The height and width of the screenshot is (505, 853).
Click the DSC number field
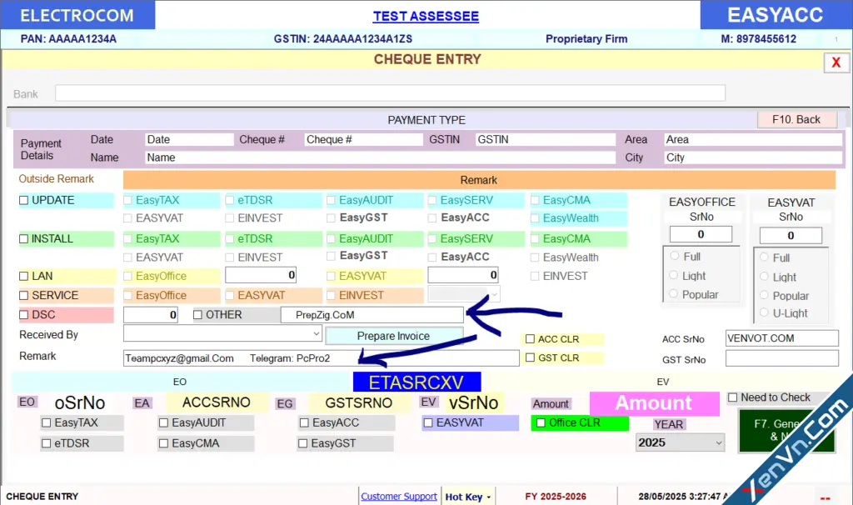click(x=151, y=315)
